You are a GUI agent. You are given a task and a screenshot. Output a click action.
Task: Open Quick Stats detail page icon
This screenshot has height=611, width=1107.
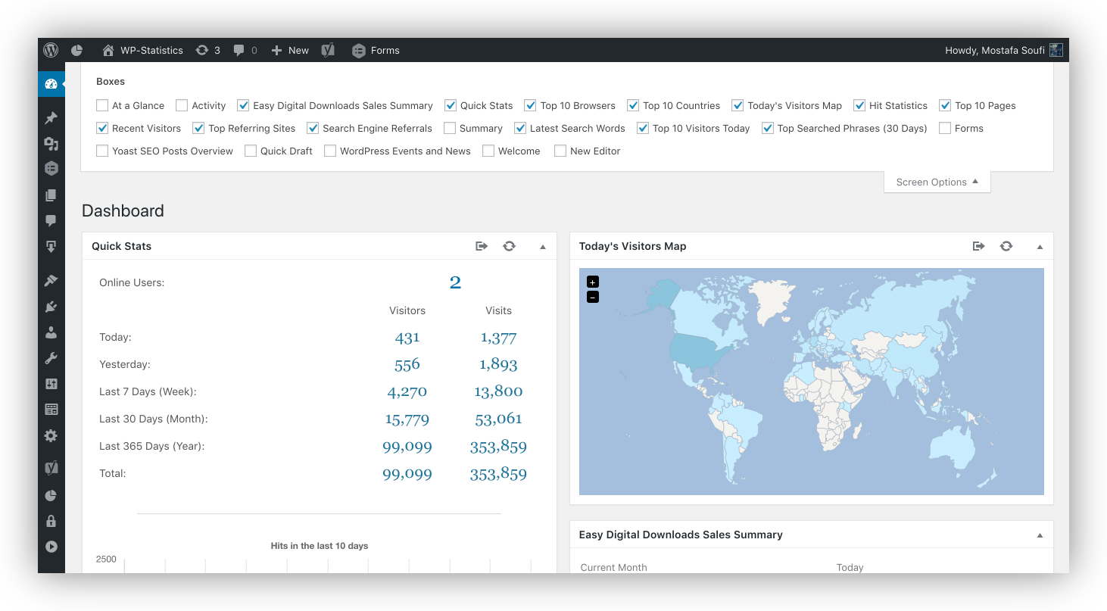point(482,246)
